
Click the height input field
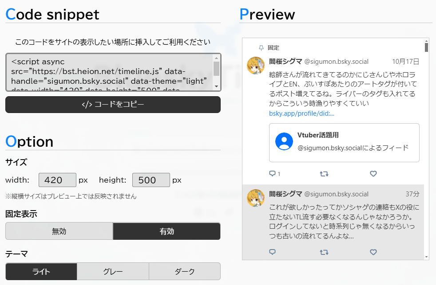(x=151, y=180)
